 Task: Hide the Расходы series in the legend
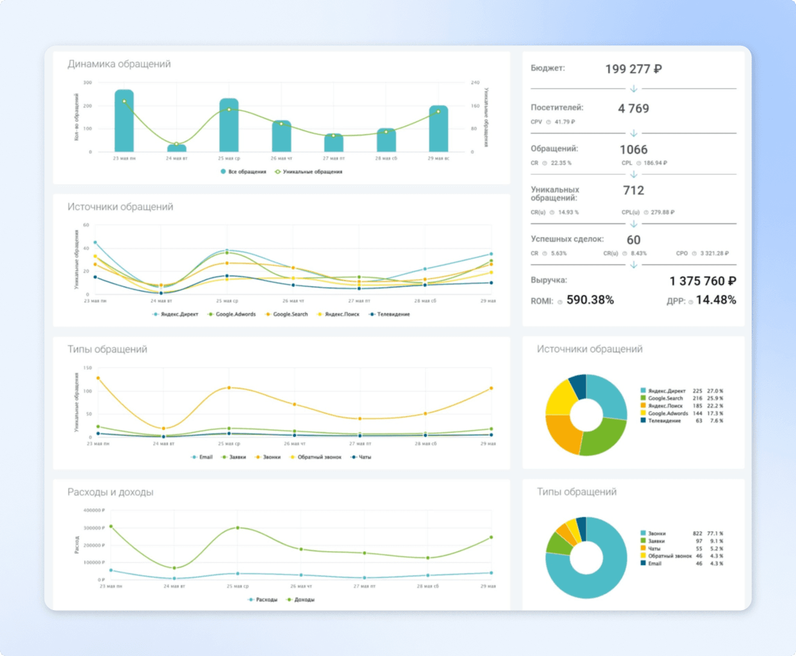263,600
